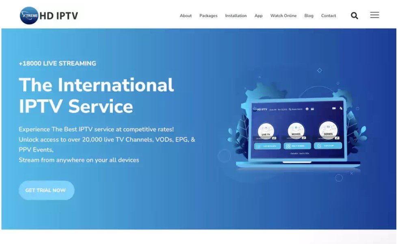Navigate to Watch Online
The height and width of the screenshot is (244, 398).
coord(283,16)
